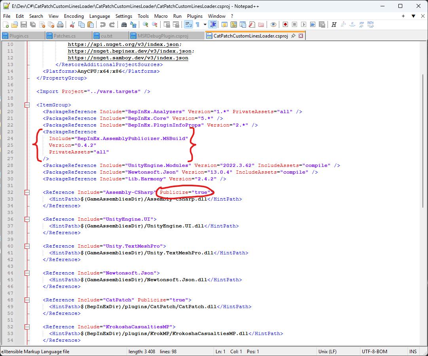Redo last edit
The width and height of the screenshot is (428, 356).
(x=112, y=25)
